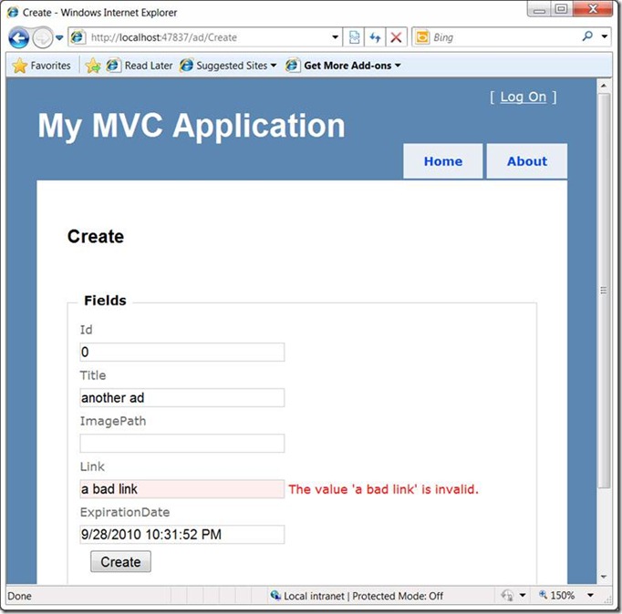622x614 pixels.
Task: Click the 'Create' page heading
Action: (x=96, y=237)
